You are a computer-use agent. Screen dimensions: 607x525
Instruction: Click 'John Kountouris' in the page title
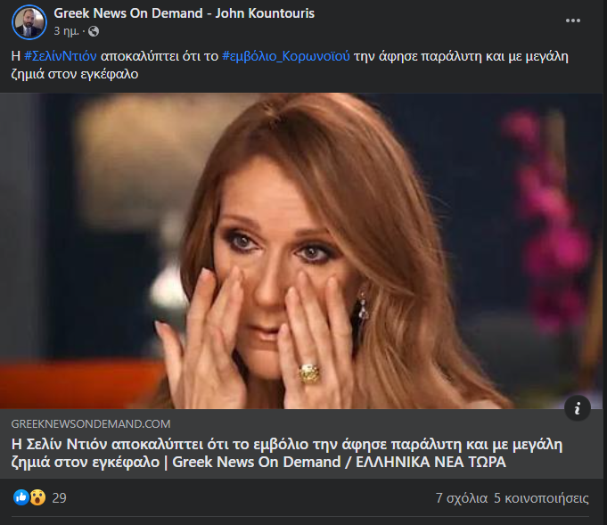pos(265,13)
